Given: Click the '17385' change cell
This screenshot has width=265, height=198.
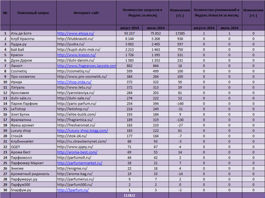Looking at the screenshot, I should [x=180, y=33].
